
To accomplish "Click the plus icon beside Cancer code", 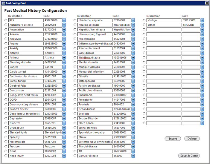I will (64, 67).
